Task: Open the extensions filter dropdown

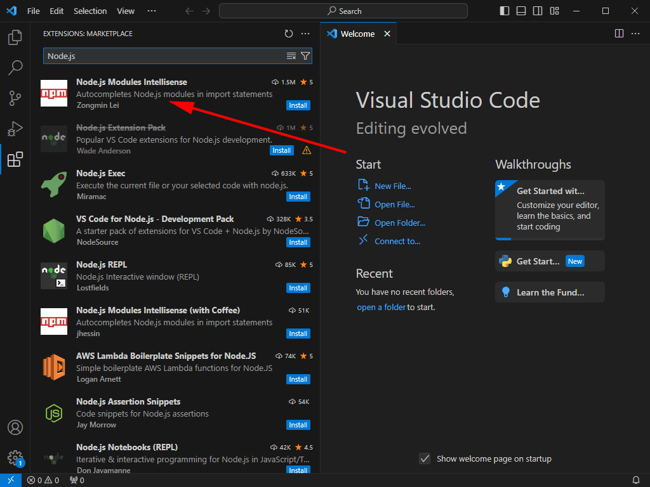Action: pos(305,56)
